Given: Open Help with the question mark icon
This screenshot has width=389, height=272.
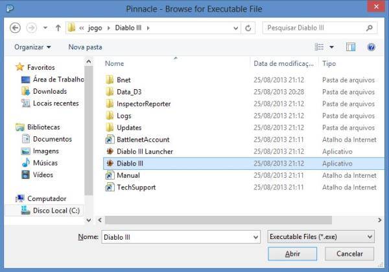Looking at the screenshot, I should pyautogui.click(x=371, y=47).
